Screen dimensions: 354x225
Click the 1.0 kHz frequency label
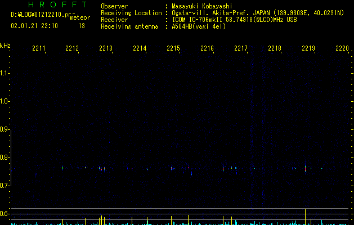[5, 101]
